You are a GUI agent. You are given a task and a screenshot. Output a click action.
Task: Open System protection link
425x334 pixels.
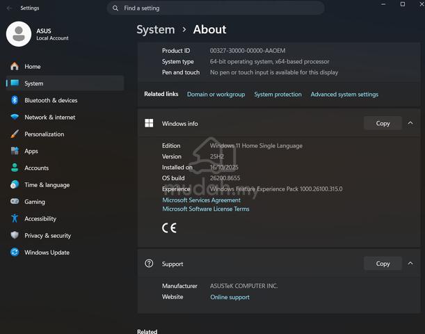point(278,95)
